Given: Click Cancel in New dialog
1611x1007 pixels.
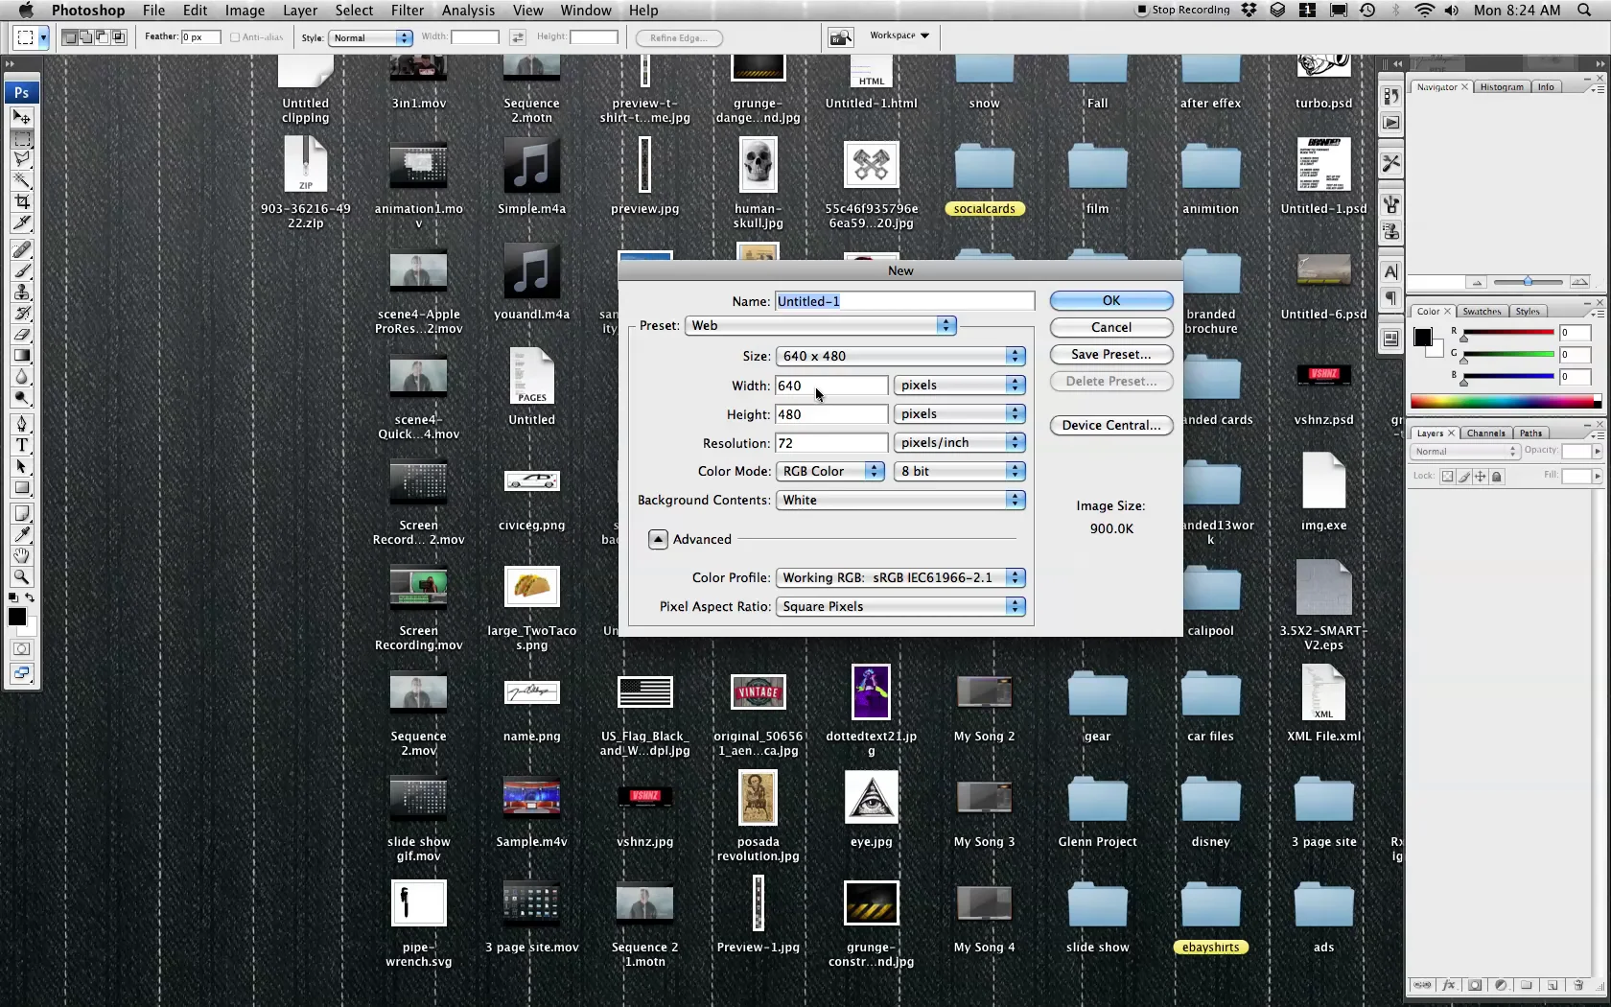Looking at the screenshot, I should [1111, 327].
